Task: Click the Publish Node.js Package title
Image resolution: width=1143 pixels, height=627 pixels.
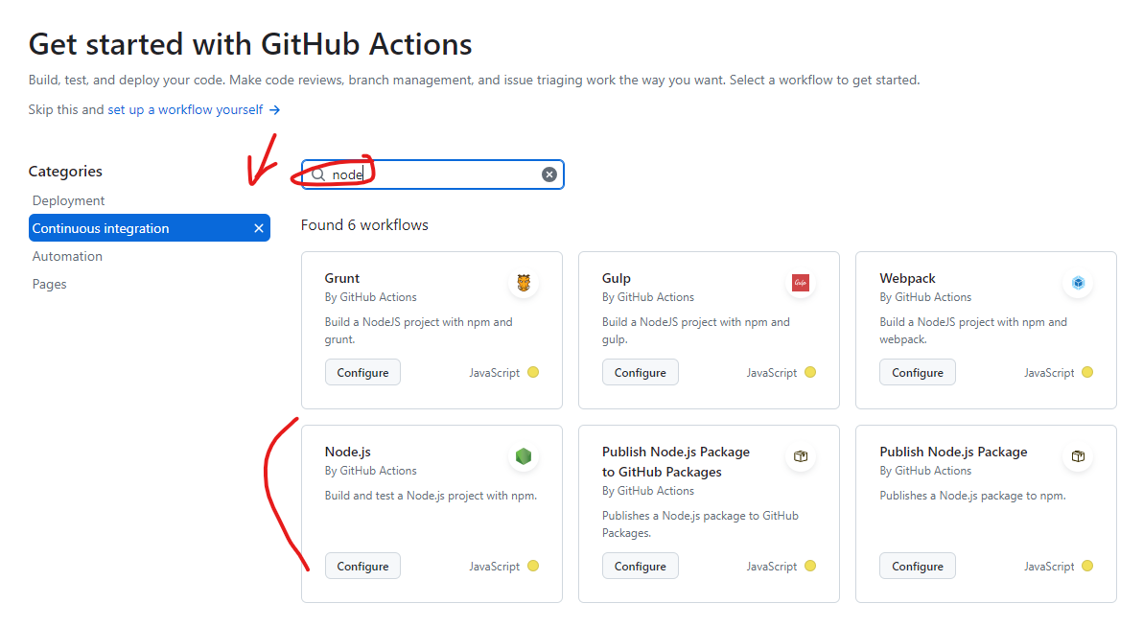Action: pos(953,452)
